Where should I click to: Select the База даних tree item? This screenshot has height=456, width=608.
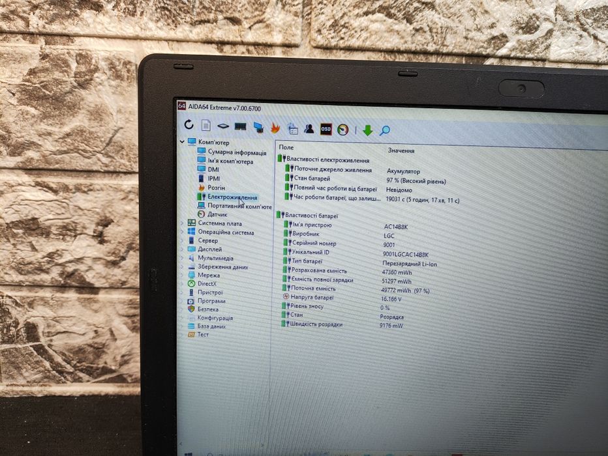[x=211, y=326]
